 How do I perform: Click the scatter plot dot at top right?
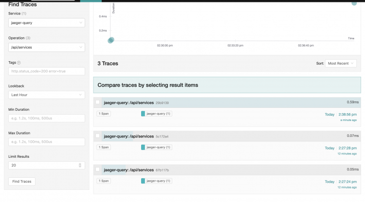[x=354, y=3]
